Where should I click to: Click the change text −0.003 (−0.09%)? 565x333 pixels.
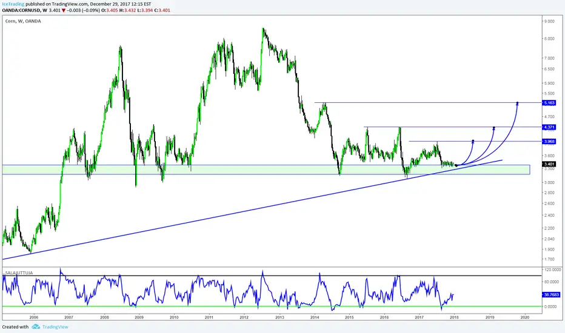tap(82, 10)
